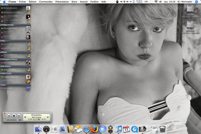201x134 pixels.
Task: Open Spotlight search in menu bar
Action: point(196,2)
